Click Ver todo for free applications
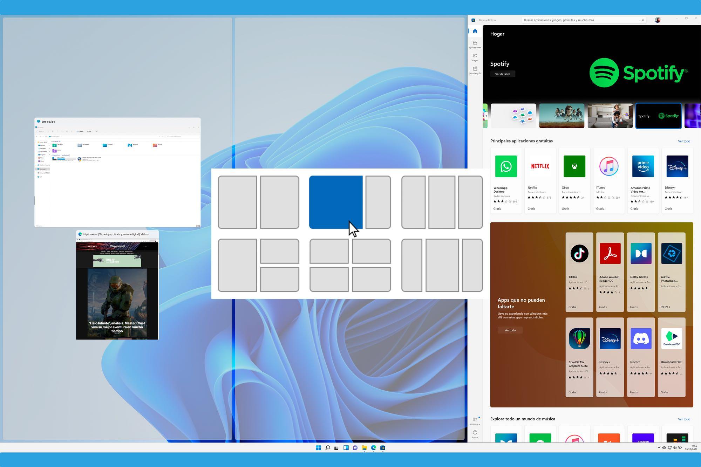This screenshot has height=467, width=701. coord(684,141)
